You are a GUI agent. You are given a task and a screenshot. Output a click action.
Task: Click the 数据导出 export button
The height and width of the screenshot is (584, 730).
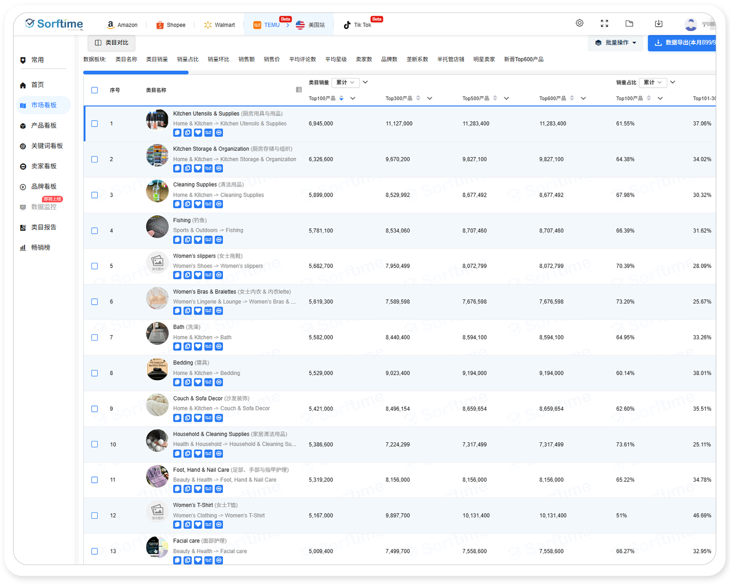[x=684, y=43]
